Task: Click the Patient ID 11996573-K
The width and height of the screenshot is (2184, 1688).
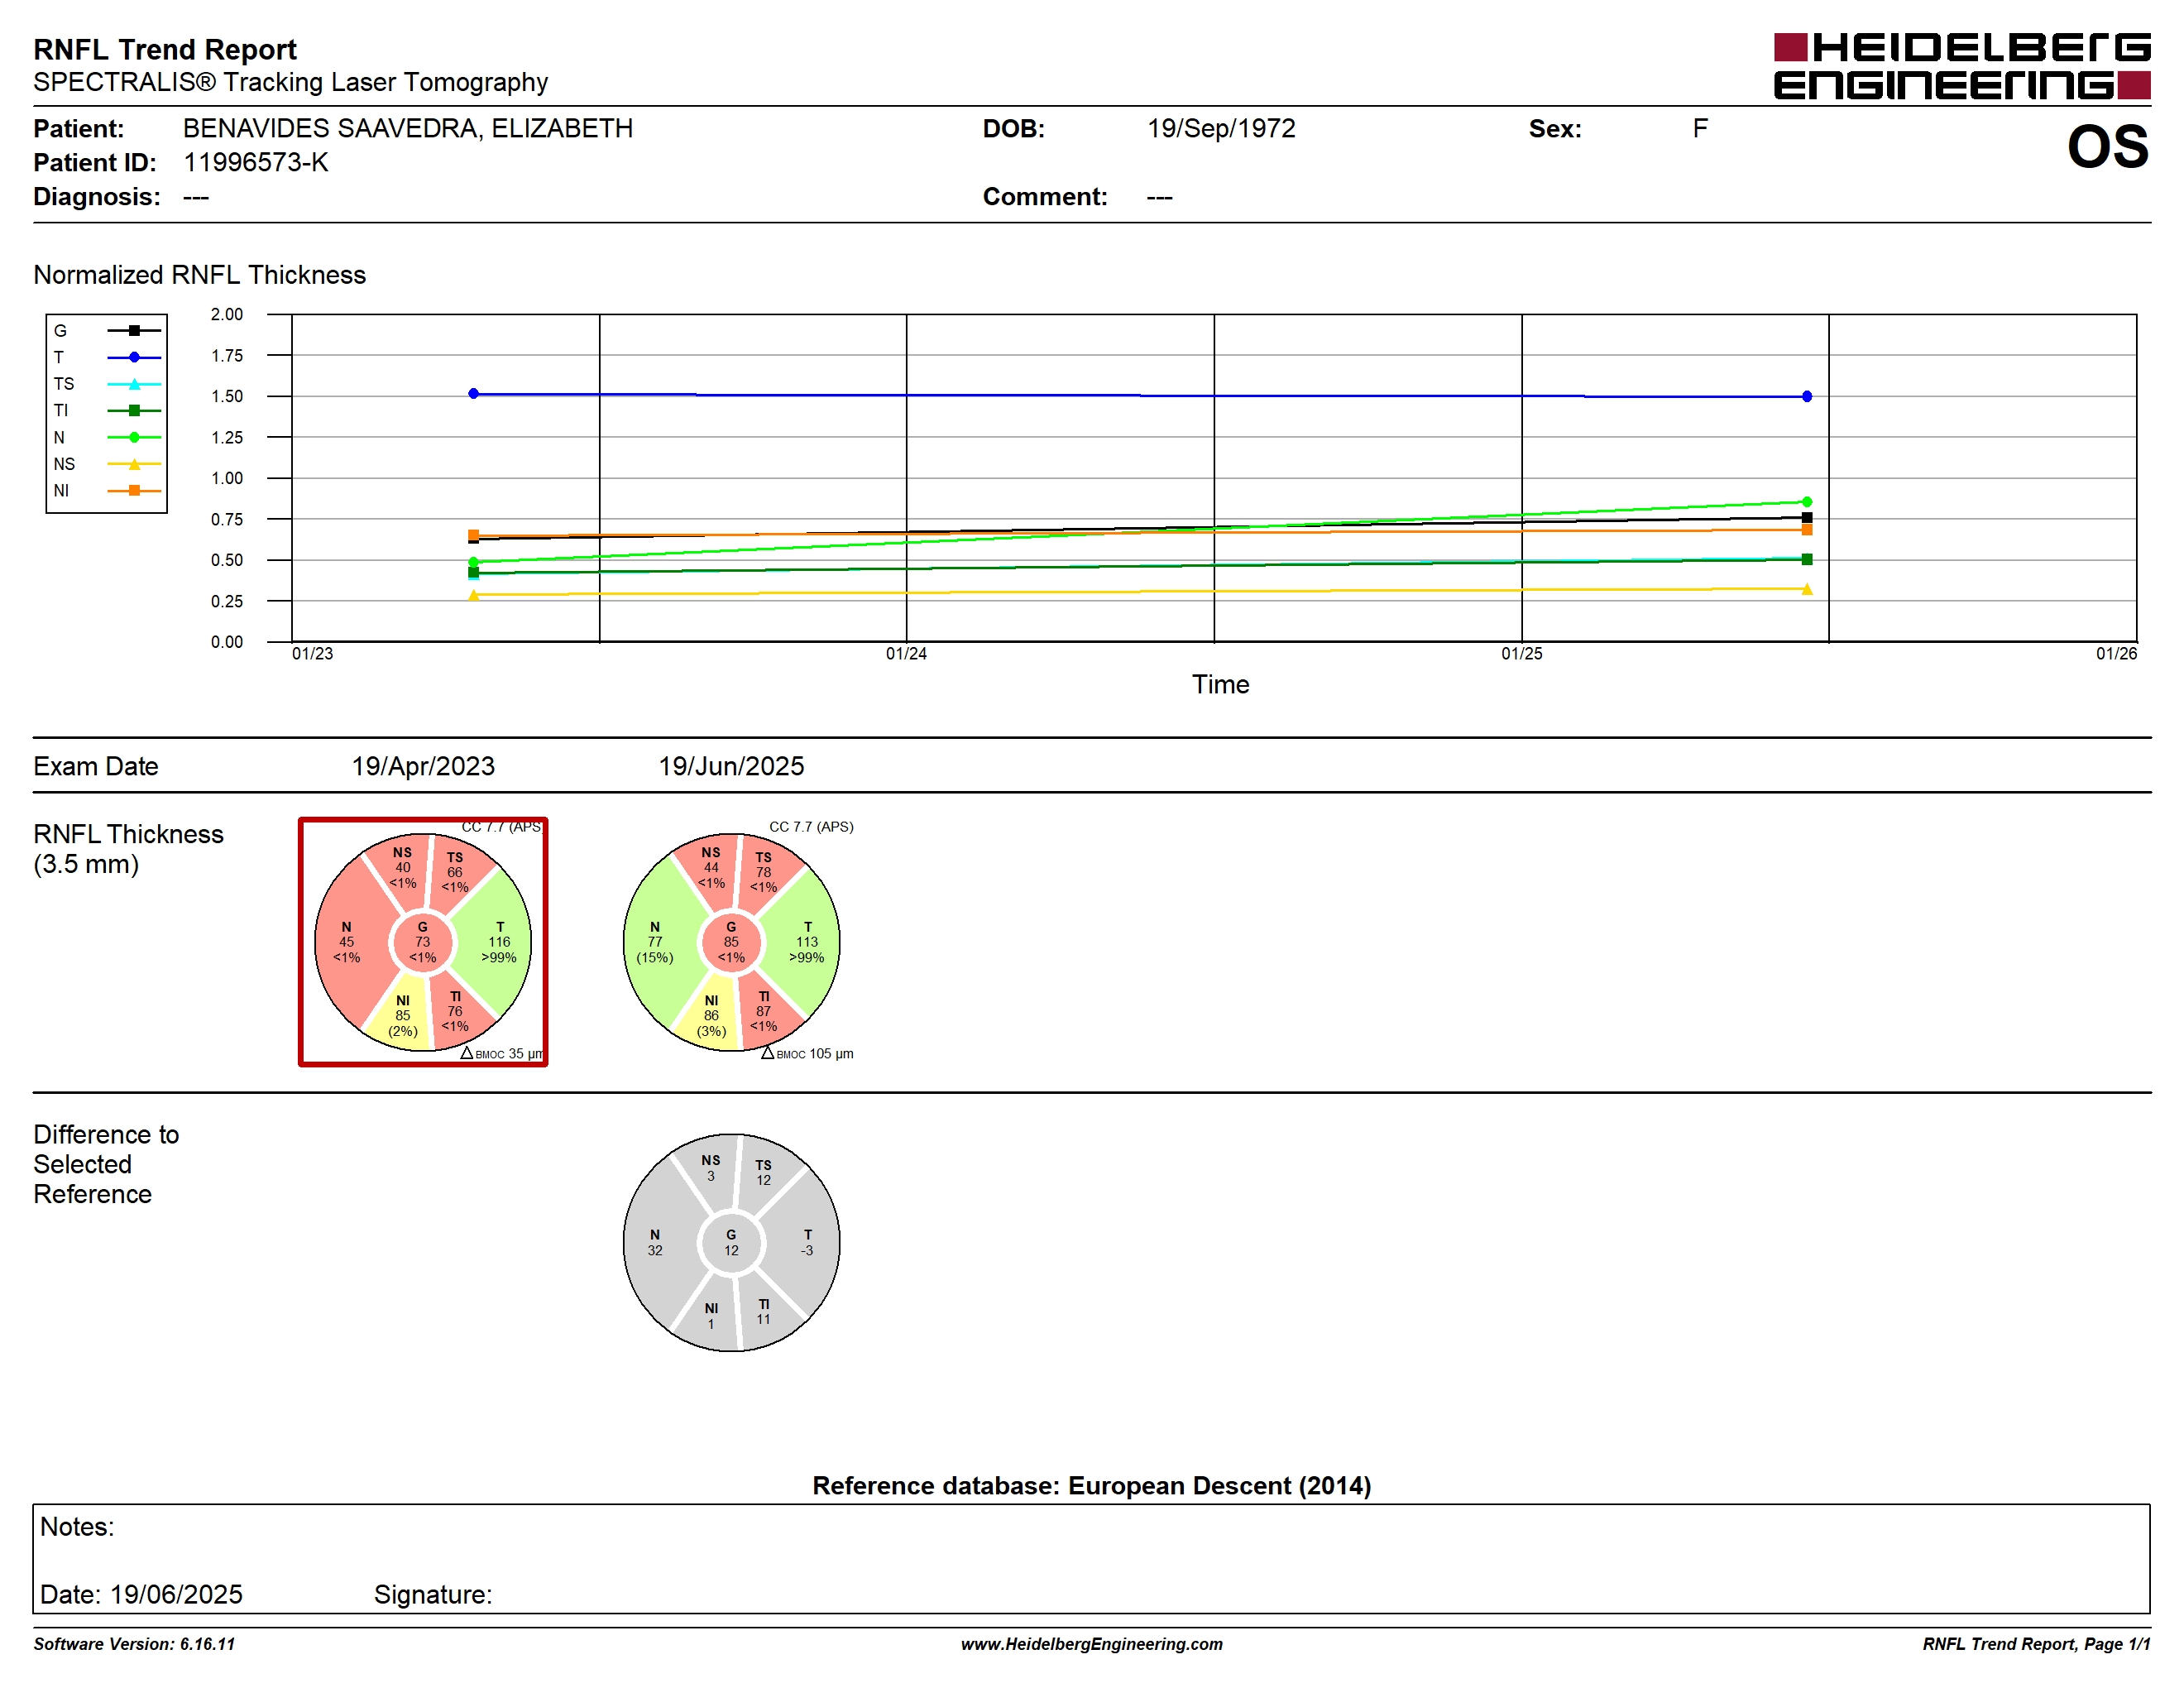Action: click(256, 162)
